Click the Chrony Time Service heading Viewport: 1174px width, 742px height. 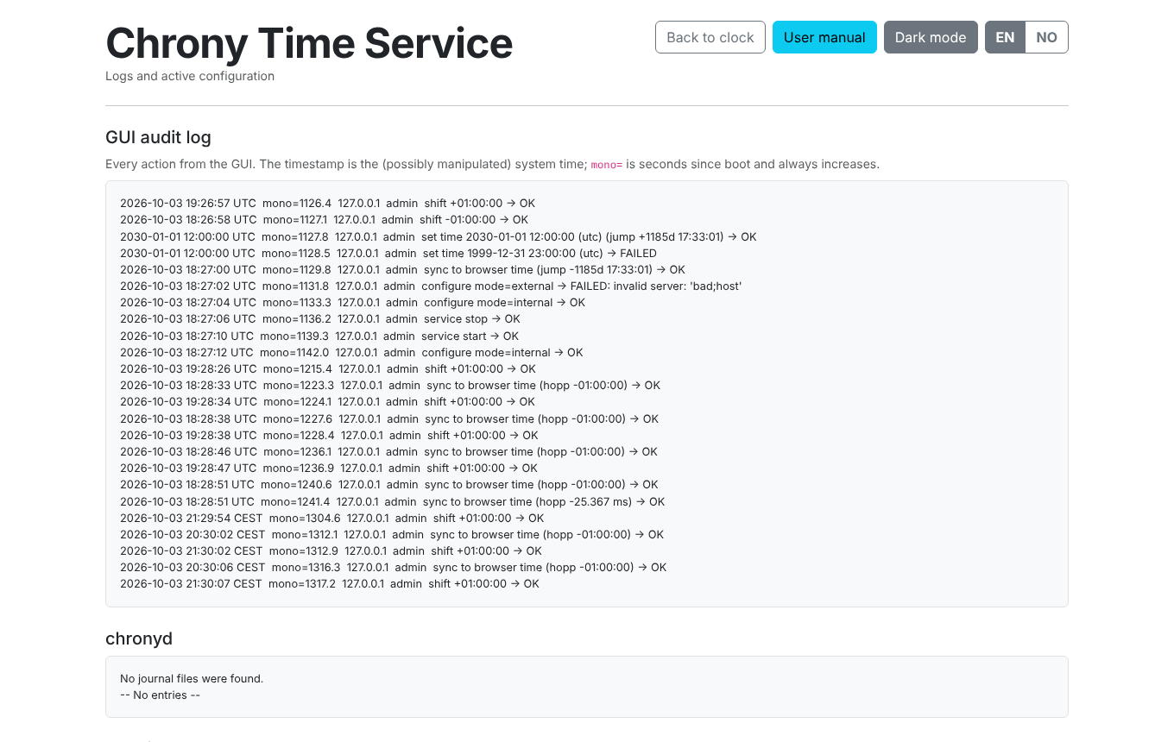pyautogui.click(x=309, y=42)
